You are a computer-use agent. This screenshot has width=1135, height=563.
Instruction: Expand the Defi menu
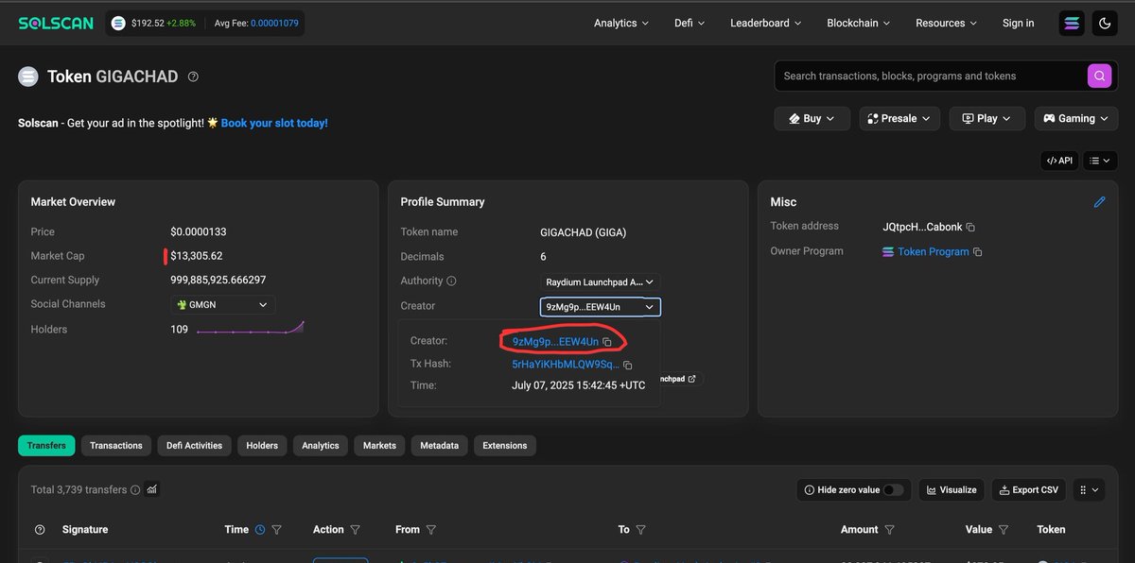690,24
